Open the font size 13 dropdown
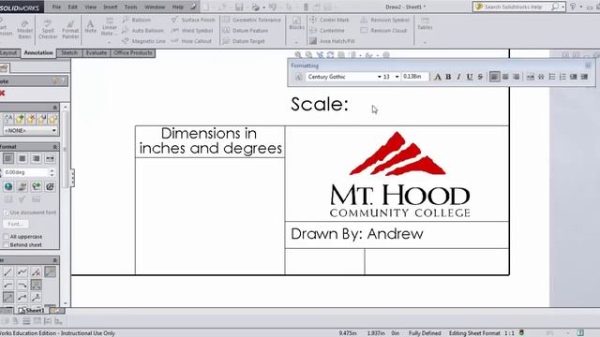 click(397, 77)
